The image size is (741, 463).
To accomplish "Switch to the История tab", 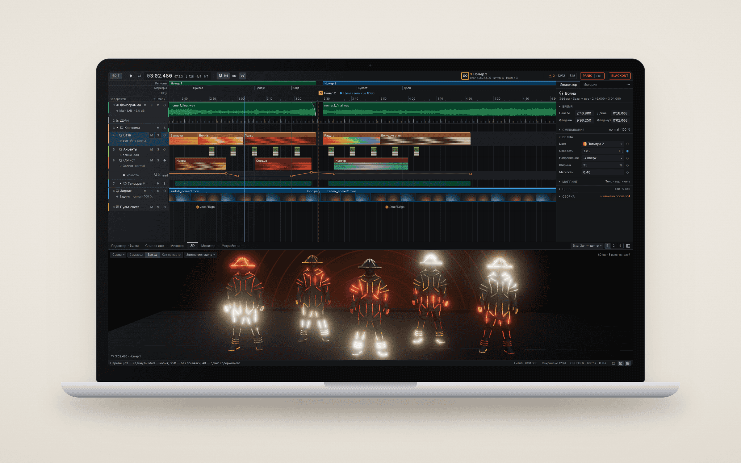I will coord(590,85).
